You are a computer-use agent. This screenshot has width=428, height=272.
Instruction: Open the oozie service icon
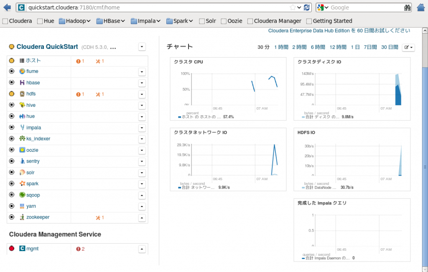tap(22, 150)
